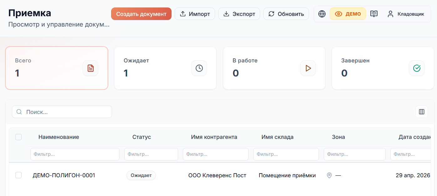Image resolution: width=437 pixels, height=196 pixels.
Task: Open the book documentation icon
Action: pyautogui.click(x=374, y=14)
